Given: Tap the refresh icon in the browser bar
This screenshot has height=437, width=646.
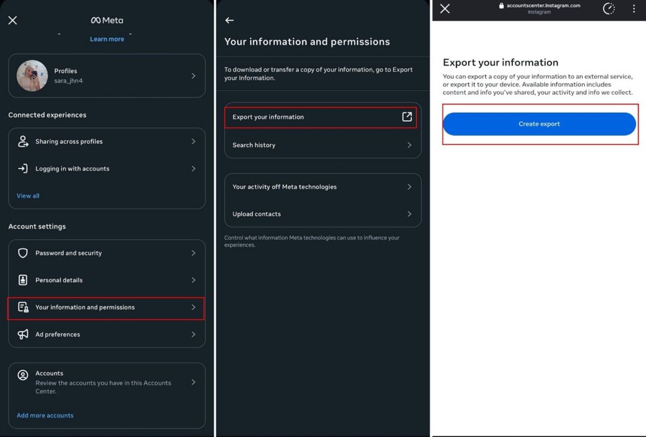Looking at the screenshot, I should (x=608, y=9).
